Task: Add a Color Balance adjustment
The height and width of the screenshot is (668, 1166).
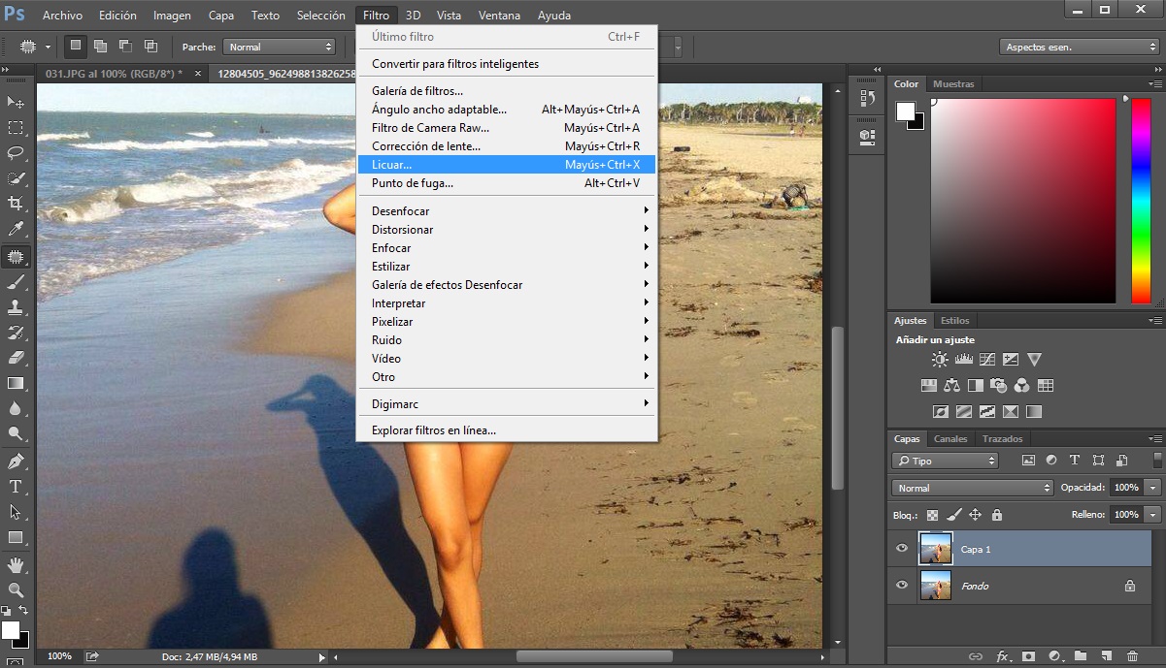Action: 951,385
